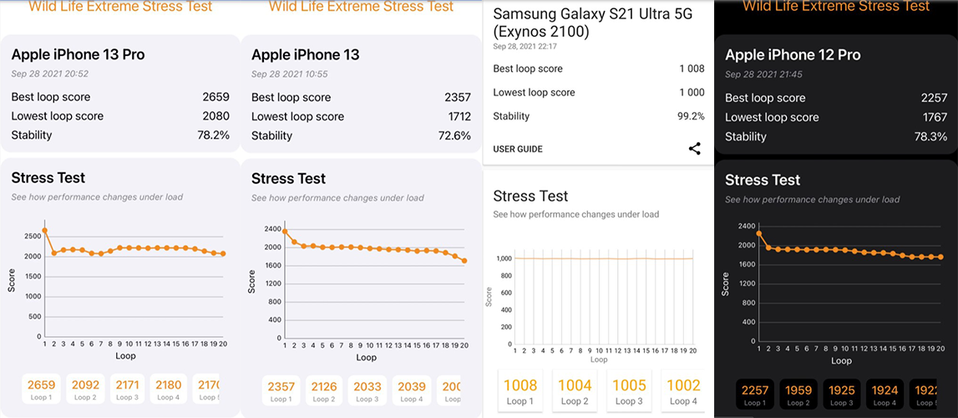The width and height of the screenshot is (958, 418).
Task: Select Galaxy S21's 1008 Loop 1 card
Action: tap(520, 391)
